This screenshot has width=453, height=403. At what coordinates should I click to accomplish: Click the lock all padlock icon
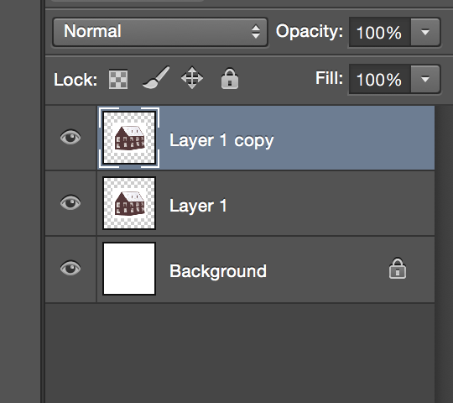[x=230, y=79]
